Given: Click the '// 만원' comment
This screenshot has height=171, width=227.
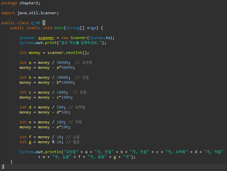Looking at the screenshot, I should tap(82, 77).
